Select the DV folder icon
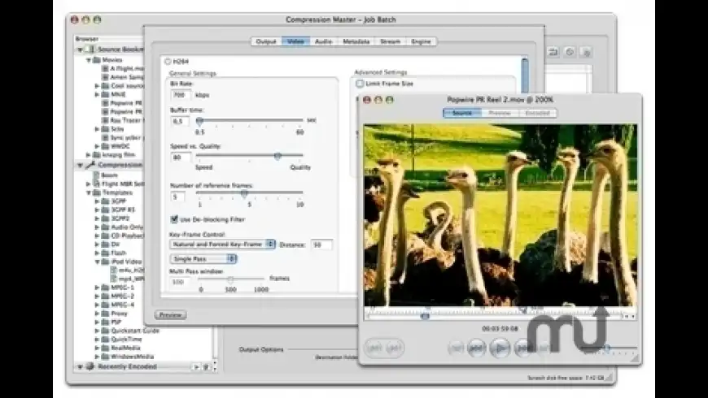This screenshot has width=708, height=398. [105, 244]
